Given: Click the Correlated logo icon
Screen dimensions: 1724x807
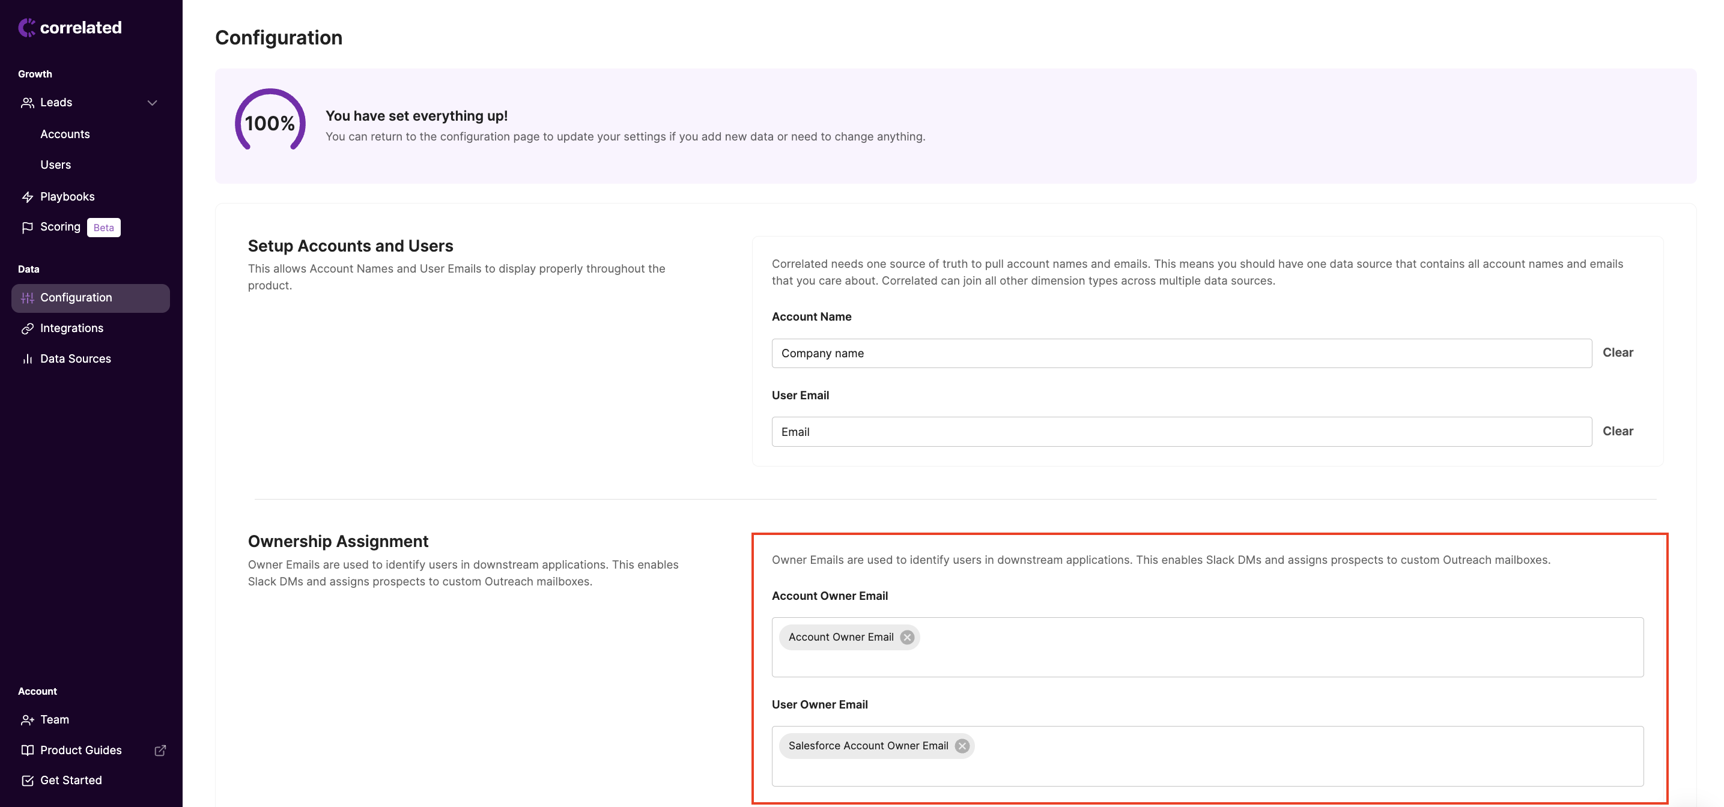Looking at the screenshot, I should [x=27, y=28].
